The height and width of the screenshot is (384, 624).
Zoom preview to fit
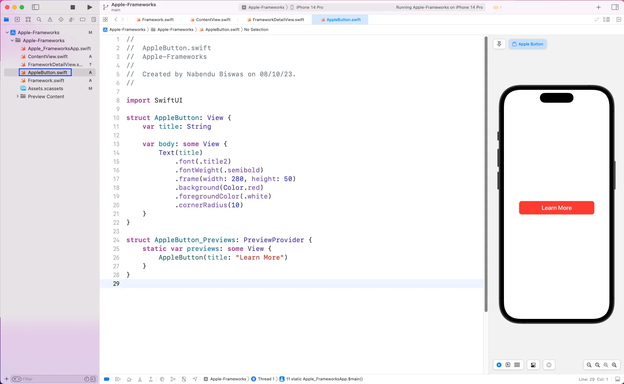click(x=606, y=365)
